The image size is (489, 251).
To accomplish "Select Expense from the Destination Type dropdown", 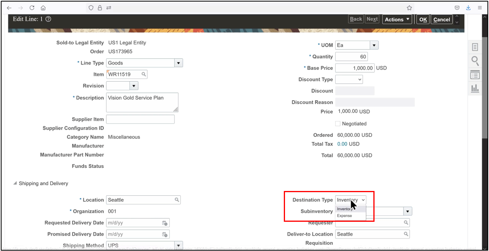I will coord(344,216).
